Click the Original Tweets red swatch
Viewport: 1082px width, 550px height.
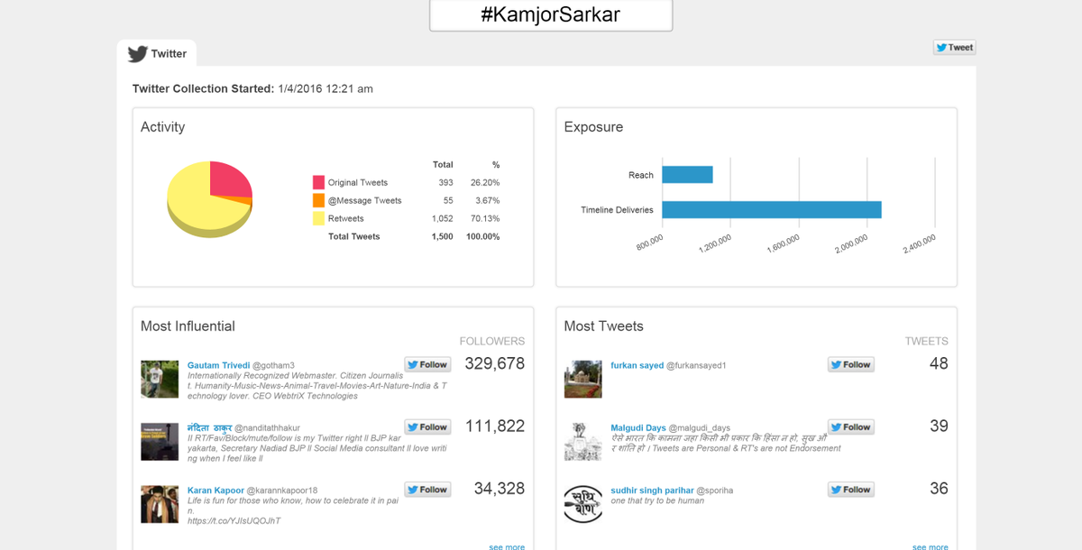click(318, 182)
